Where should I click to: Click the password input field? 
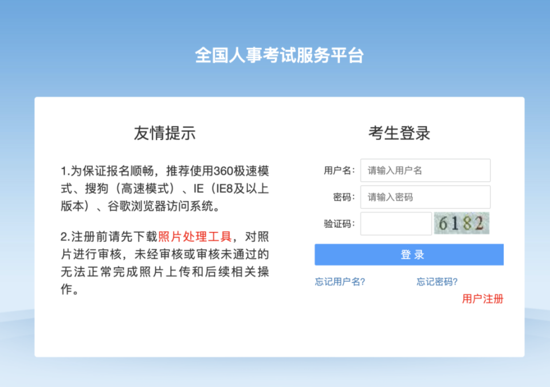pos(425,197)
